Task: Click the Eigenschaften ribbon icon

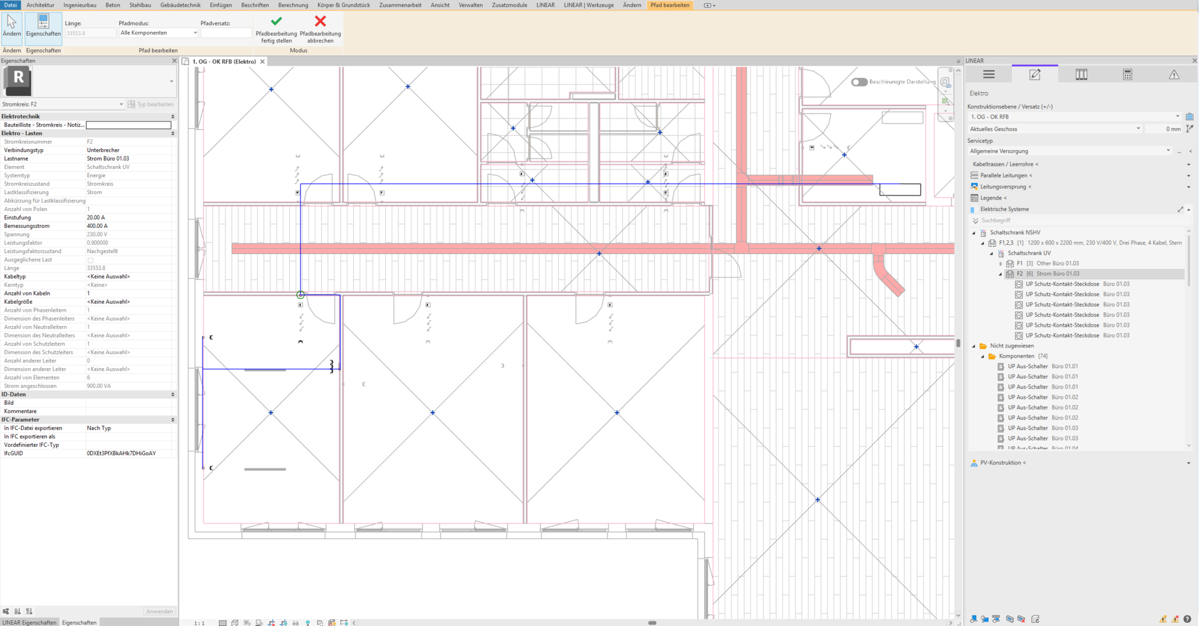Action: (43, 28)
